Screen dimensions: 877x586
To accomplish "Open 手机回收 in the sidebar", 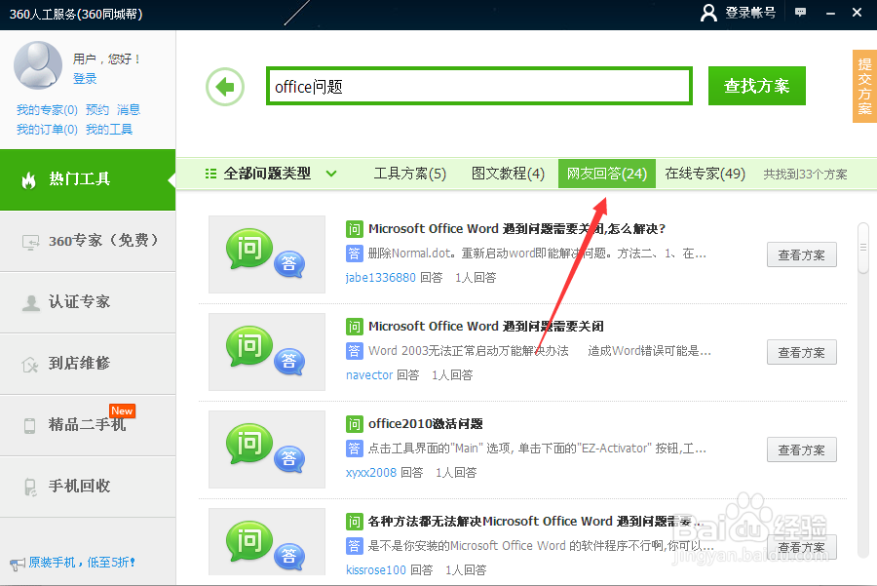I will 88,487.
